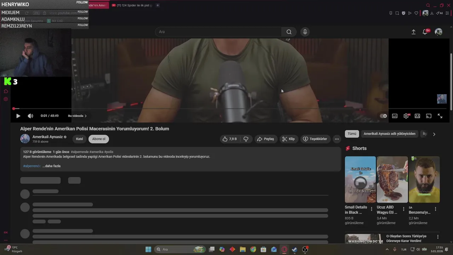The image size is (453, 255).
Task: Play the video
Action: (x=18, y=116)
